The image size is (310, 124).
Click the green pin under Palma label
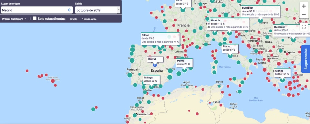coord(184,70)
